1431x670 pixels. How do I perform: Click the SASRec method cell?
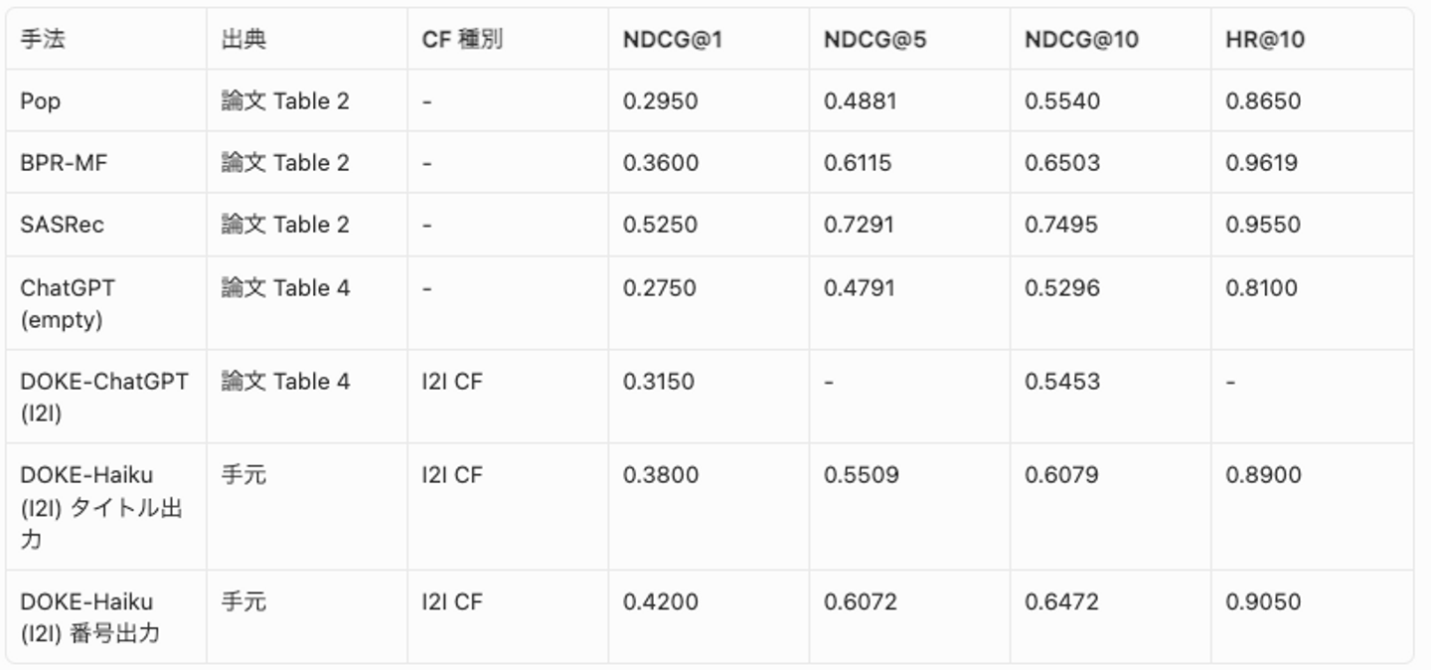(62, 225)
